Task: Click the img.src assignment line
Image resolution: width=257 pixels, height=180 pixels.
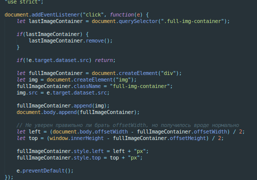Action: coord(63,93)
